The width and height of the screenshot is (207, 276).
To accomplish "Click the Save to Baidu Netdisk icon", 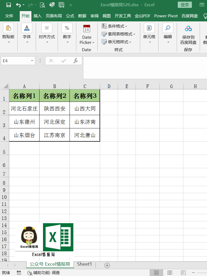I will click(x=188, y=28).
